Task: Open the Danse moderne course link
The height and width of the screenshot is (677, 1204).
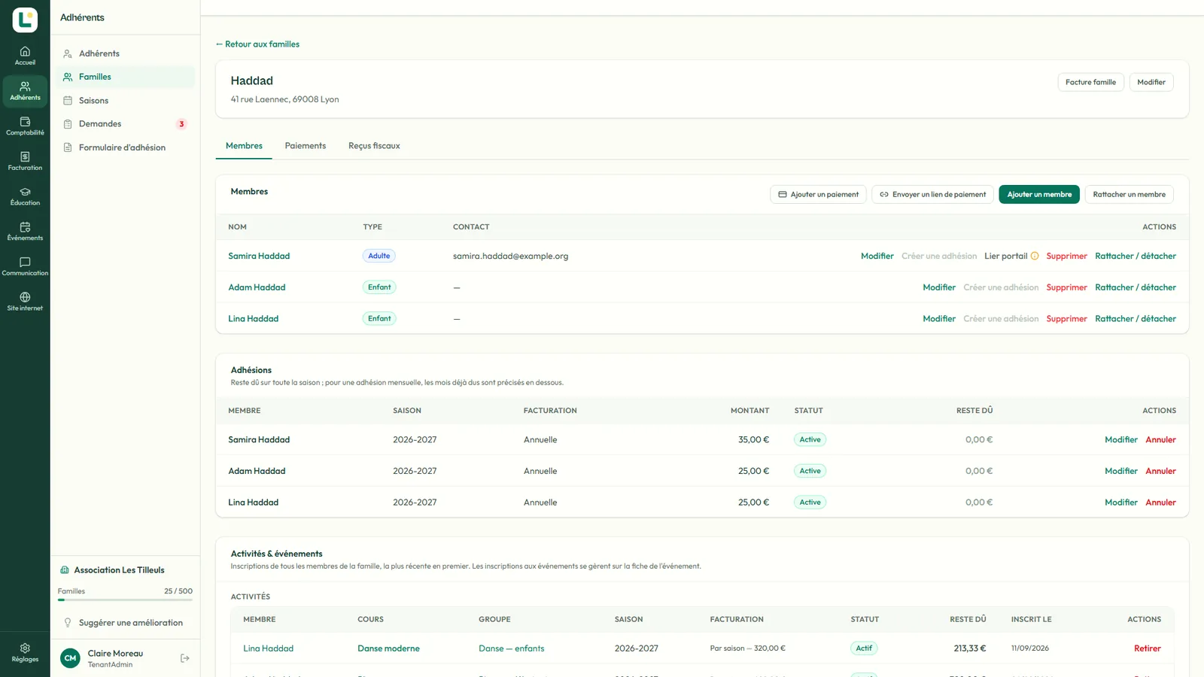Action: [388, 648]
